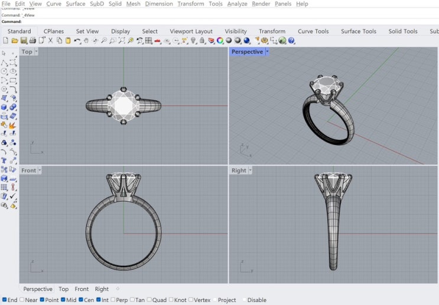Enable the Knot object snap
The image size is (439, 305).
(x=171, y=300)
